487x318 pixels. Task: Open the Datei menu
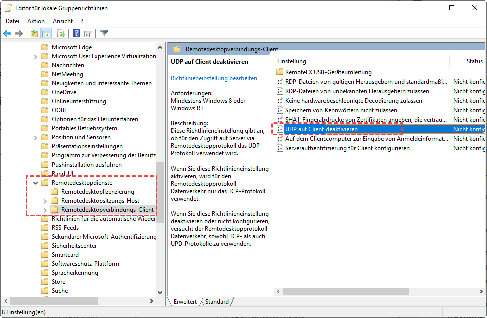click(x=12, y=21)
